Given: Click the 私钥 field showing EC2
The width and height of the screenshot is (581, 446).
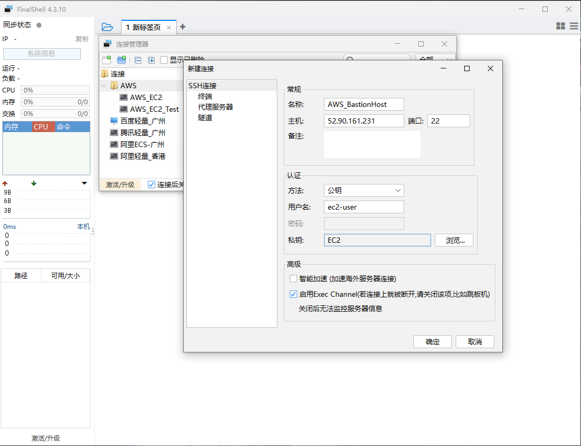Looking at the screenshot, I should (x=377, y=240).
